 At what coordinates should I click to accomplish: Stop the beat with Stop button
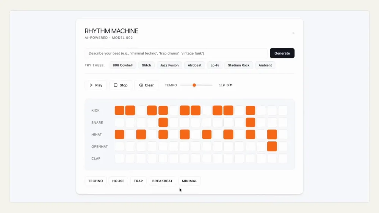121,85
